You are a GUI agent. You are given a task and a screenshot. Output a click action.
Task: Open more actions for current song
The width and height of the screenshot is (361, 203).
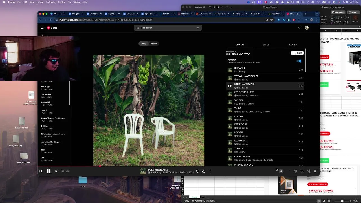(210, 171)
